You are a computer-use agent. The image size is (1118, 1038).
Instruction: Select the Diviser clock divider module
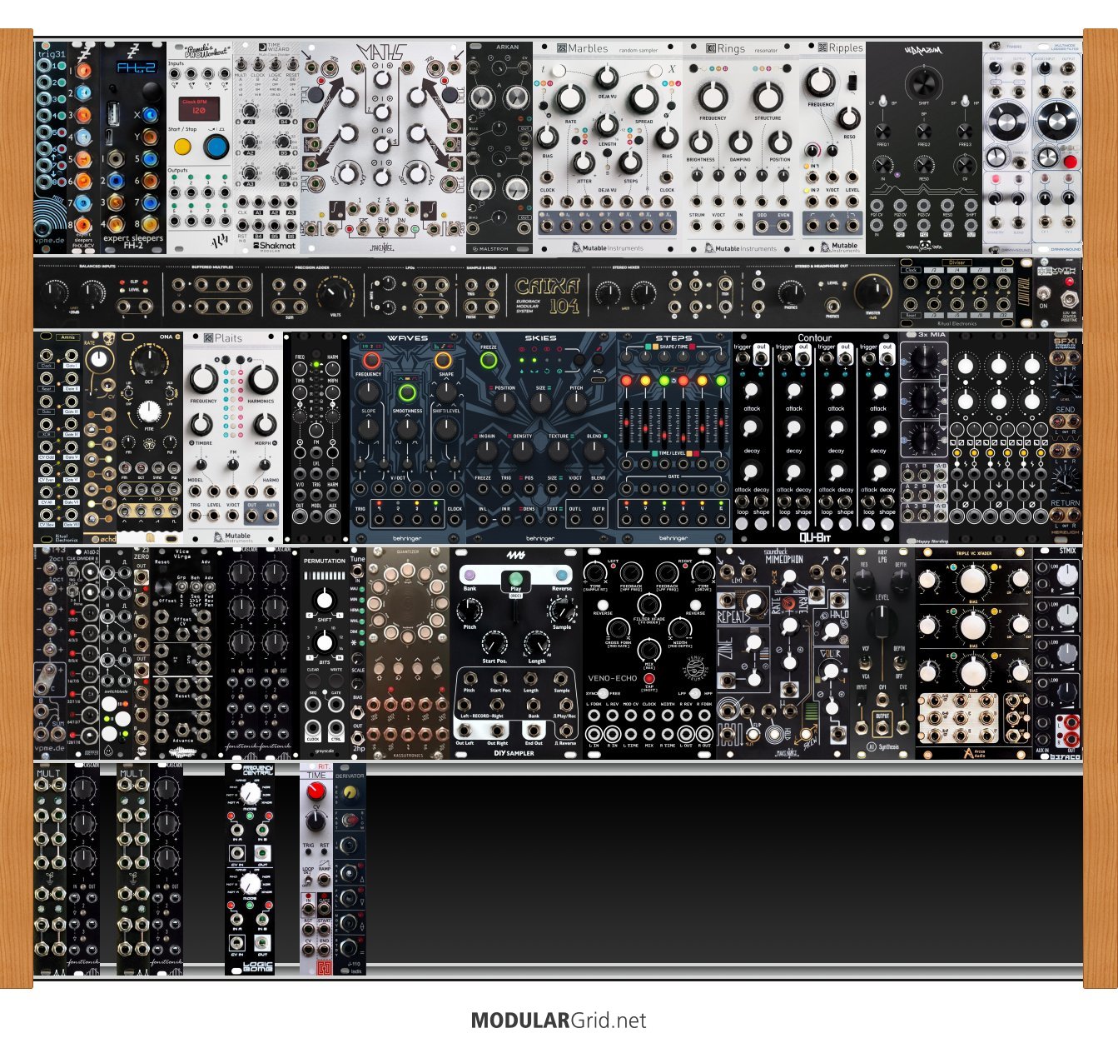(957, 292)
